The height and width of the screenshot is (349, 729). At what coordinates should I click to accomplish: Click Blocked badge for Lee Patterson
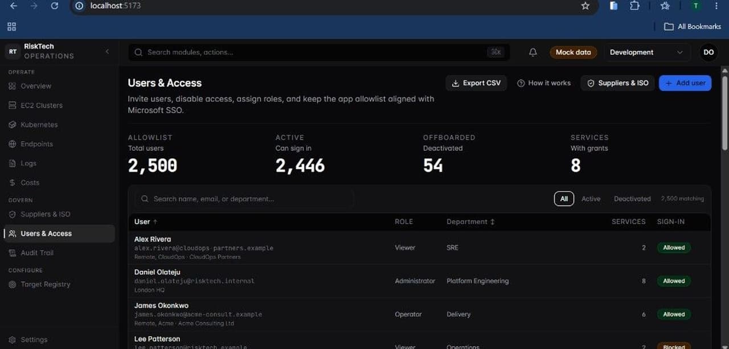coord(674,346)
